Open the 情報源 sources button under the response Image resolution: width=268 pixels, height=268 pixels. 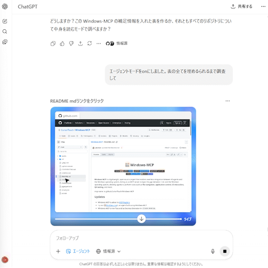[117, 44]
